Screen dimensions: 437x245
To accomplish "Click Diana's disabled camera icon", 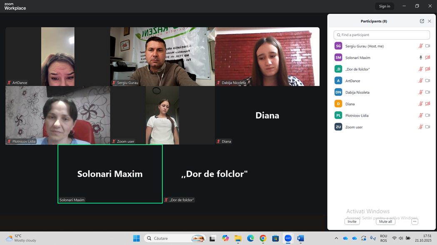I will point(427,104).
